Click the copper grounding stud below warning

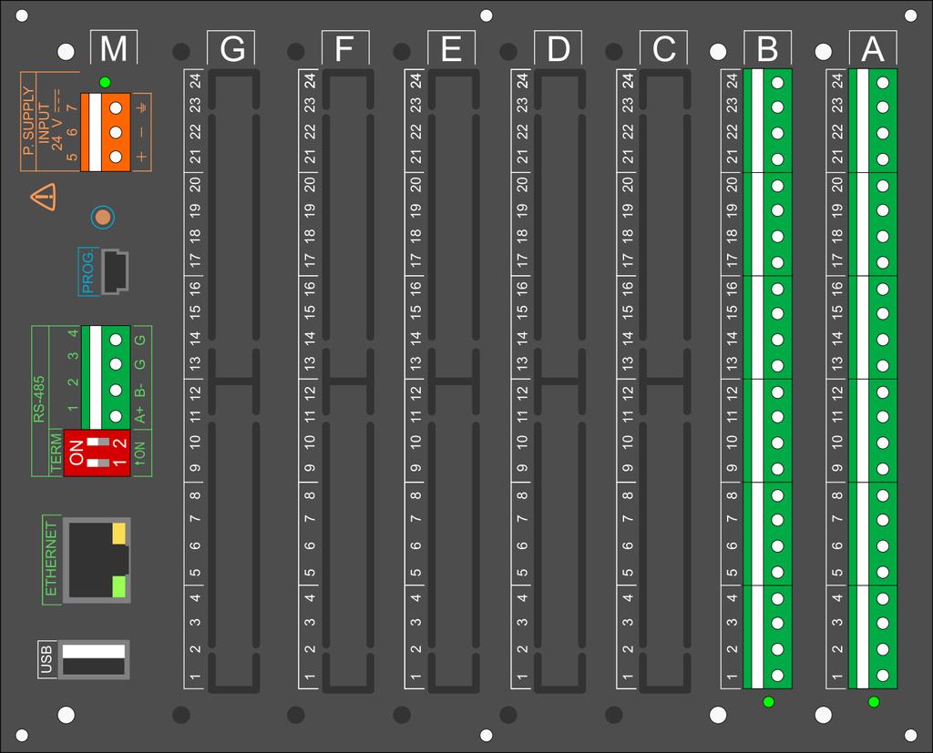(103, 217)
